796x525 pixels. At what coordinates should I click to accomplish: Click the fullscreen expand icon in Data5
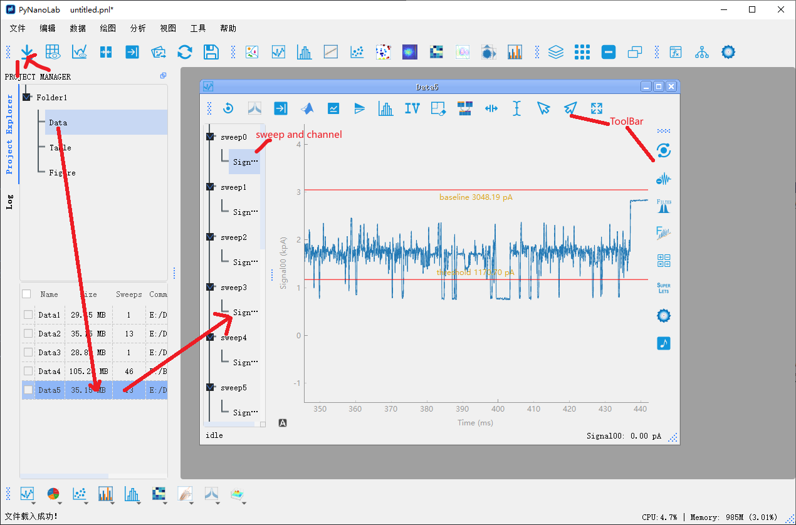[x=596, y=108]
